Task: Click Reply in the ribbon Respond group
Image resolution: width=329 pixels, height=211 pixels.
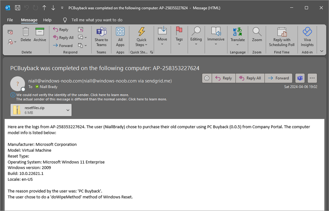Action: click(x=61, y=30)
